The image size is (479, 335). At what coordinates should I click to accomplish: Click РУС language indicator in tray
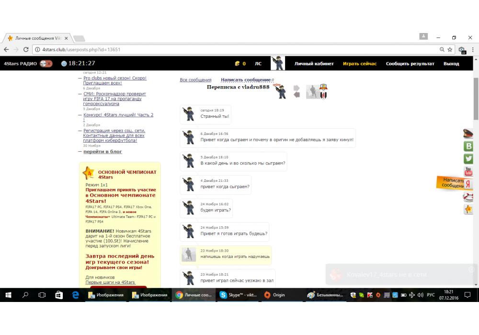[x=431, y=295]
